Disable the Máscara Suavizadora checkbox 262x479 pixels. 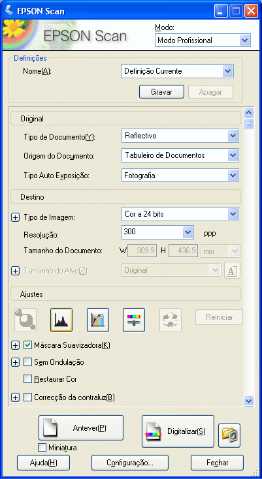pyautogui.click(x=28, y=345)
